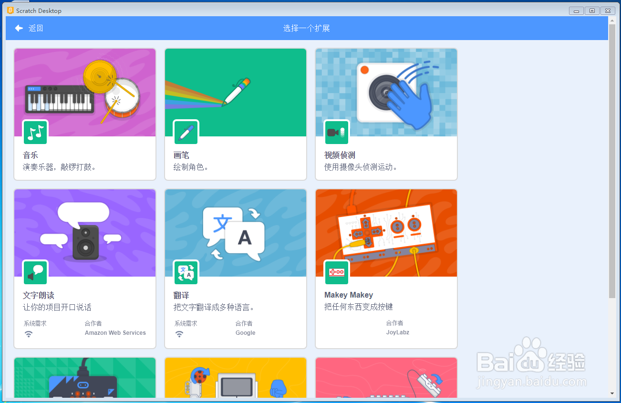621x403 pixels.
Task: Click the 翻译 extension title
Action: (x=181, y=295)
